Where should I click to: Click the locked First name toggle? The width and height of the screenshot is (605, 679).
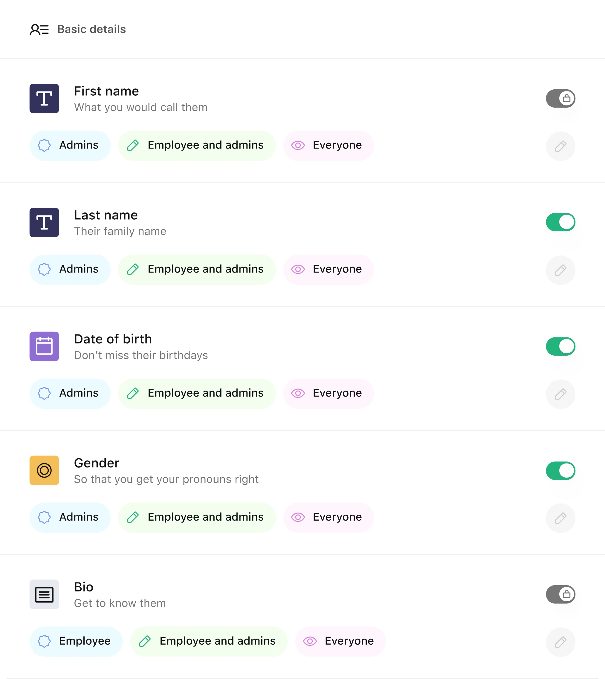[x=560, y=98]
